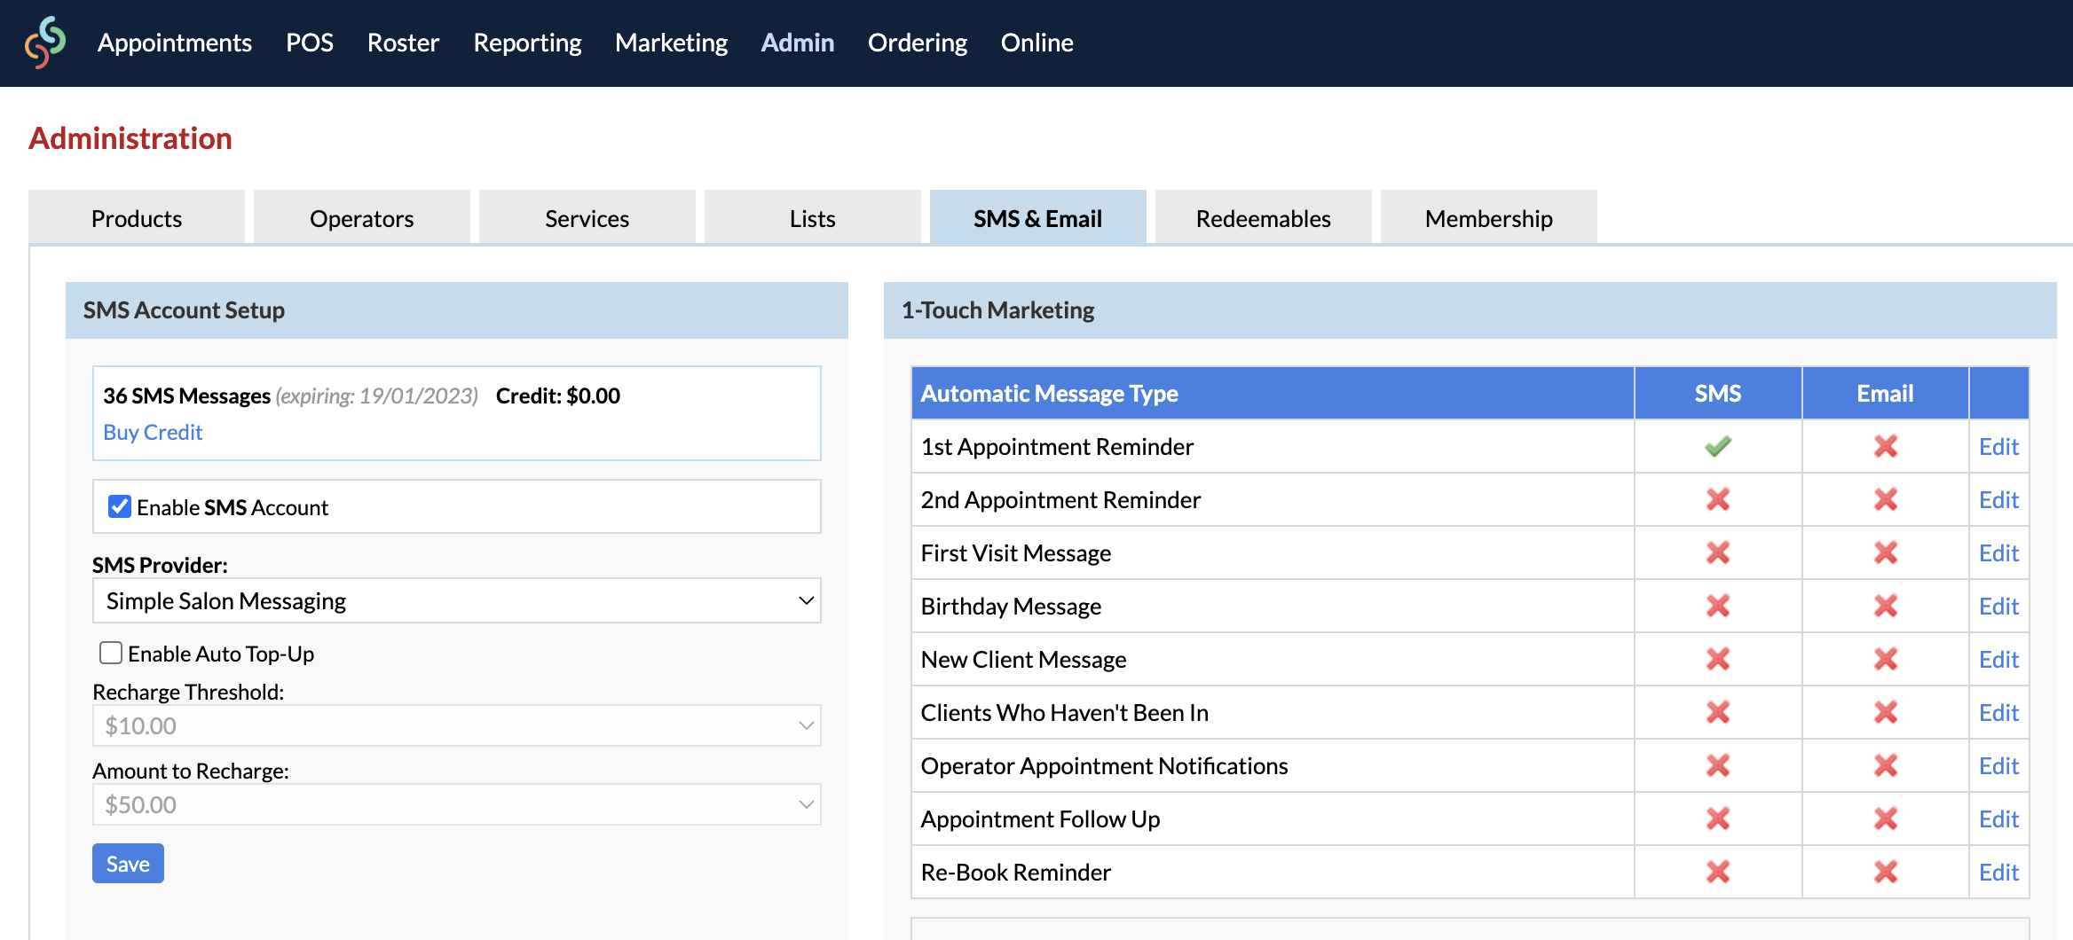Switch to the Operators tab
The width and height of the screenshot is (2073, 940).
click(x=362, y=217)
